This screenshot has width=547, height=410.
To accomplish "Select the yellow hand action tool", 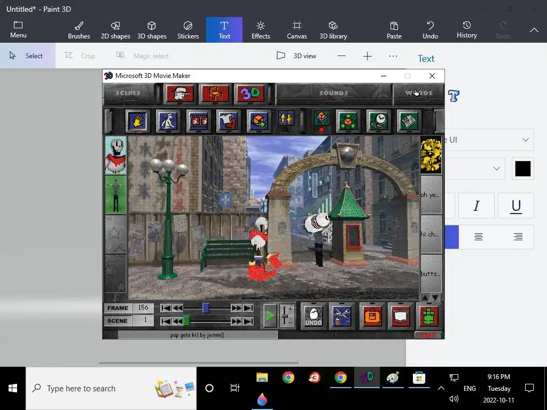I will click(x=137, y=121).
